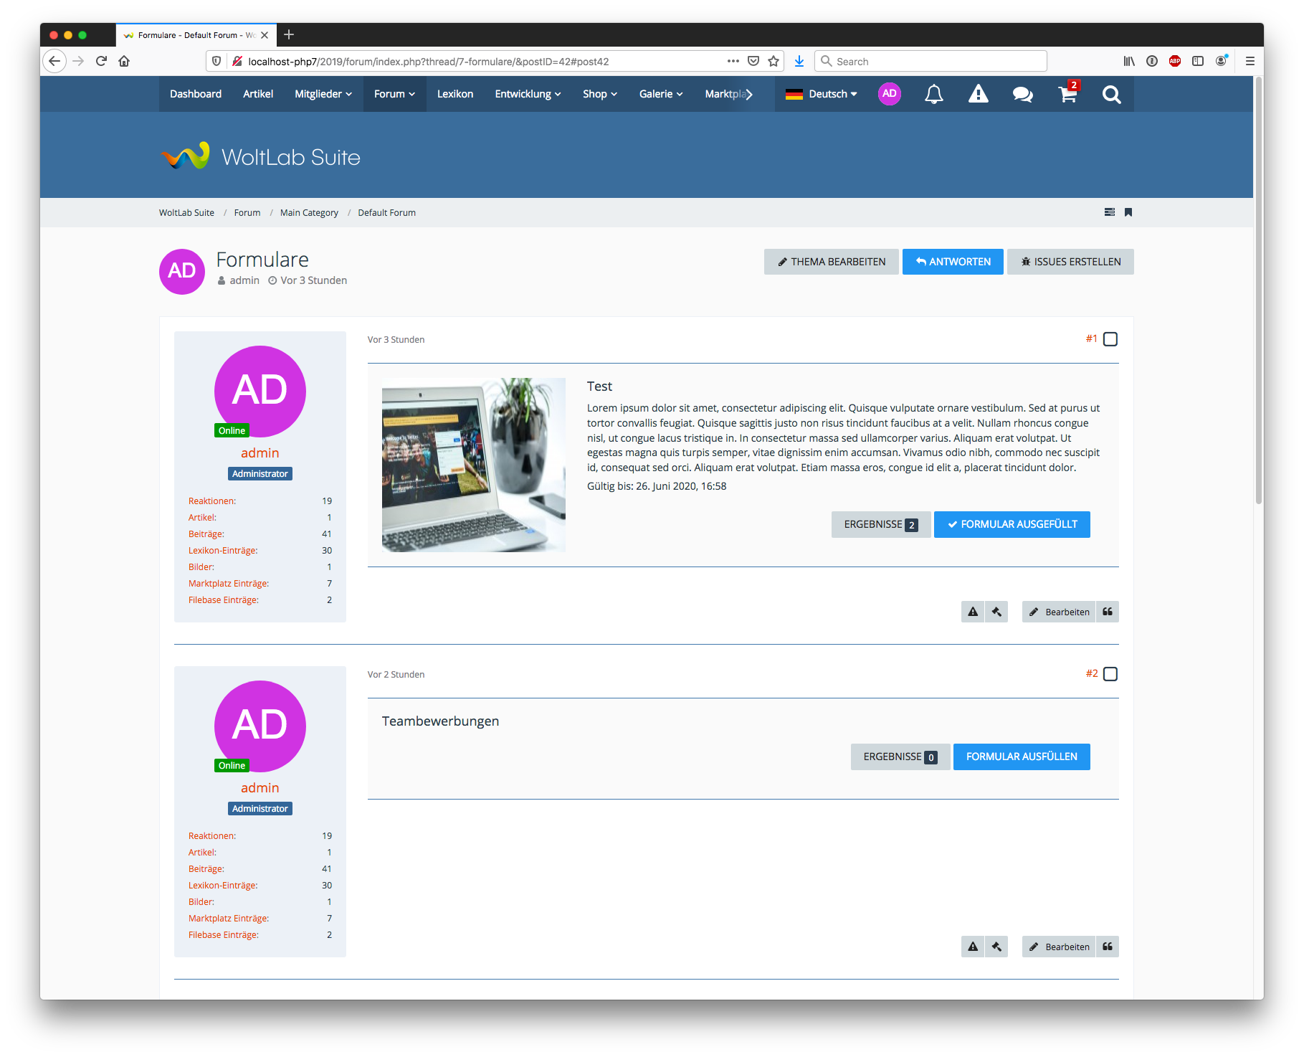
Task: Click the laptop thumbnail image in Test form
Action: coord(473,465)
